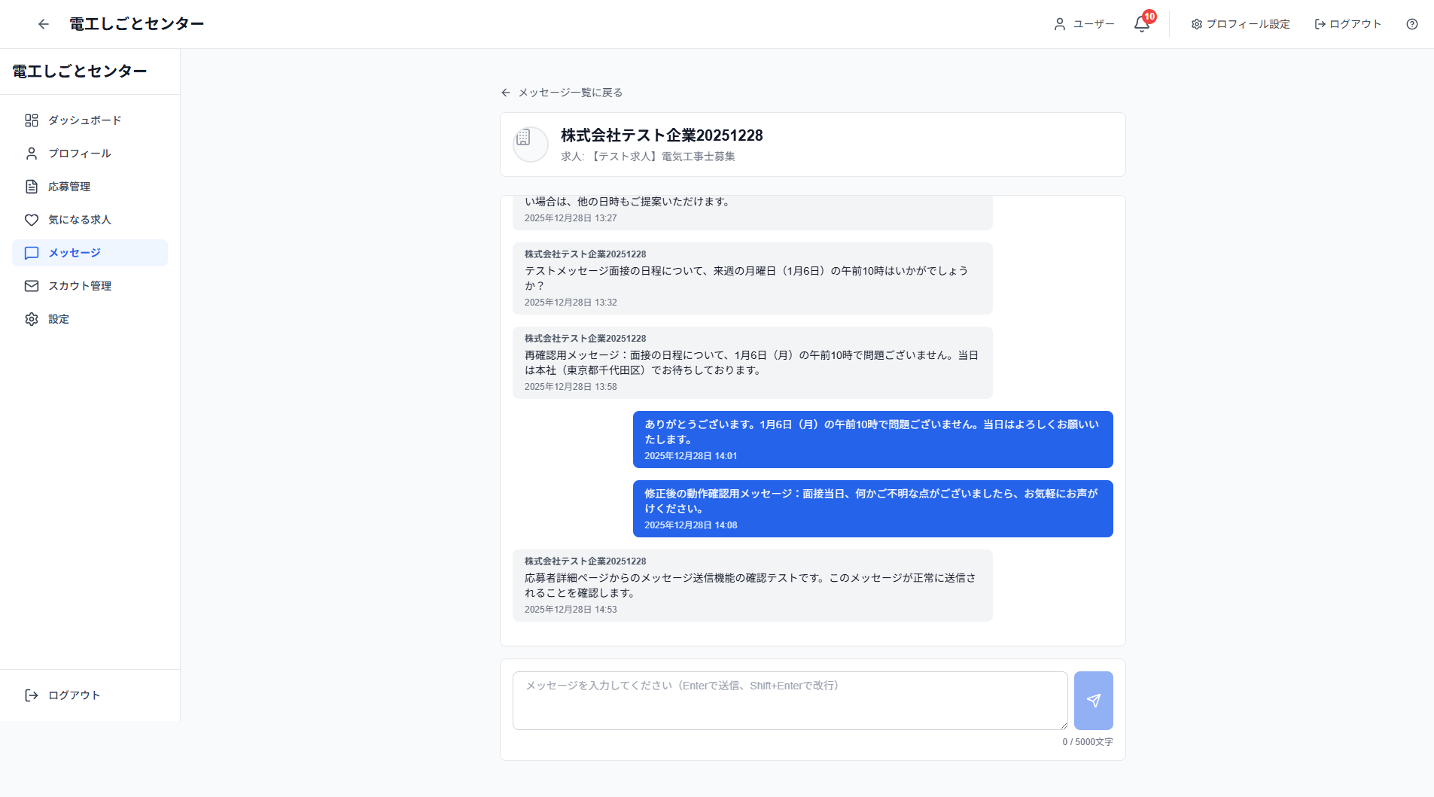1434x797 pixels.
Task: Click the message input field
Action: tap(789, 700)
